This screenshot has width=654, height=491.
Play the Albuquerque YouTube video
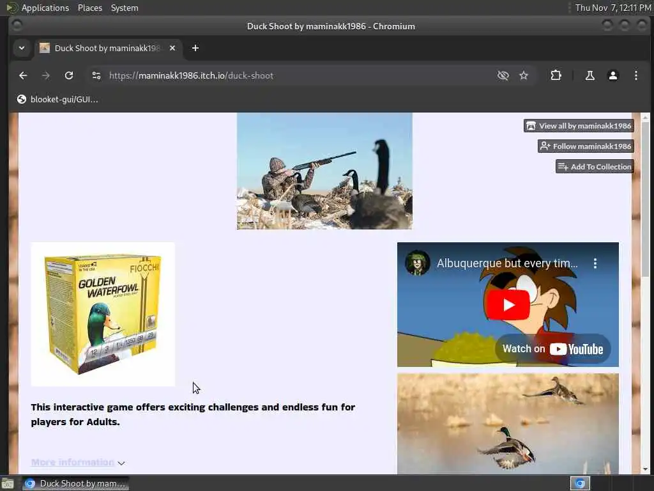pyautogui.click(x=508, y=305)
